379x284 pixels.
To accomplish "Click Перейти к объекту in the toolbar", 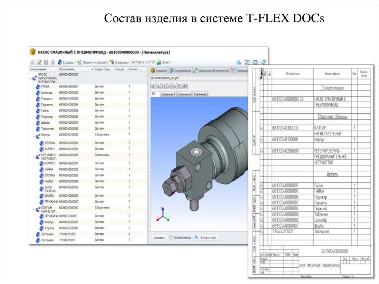I will tap(93, 62).
